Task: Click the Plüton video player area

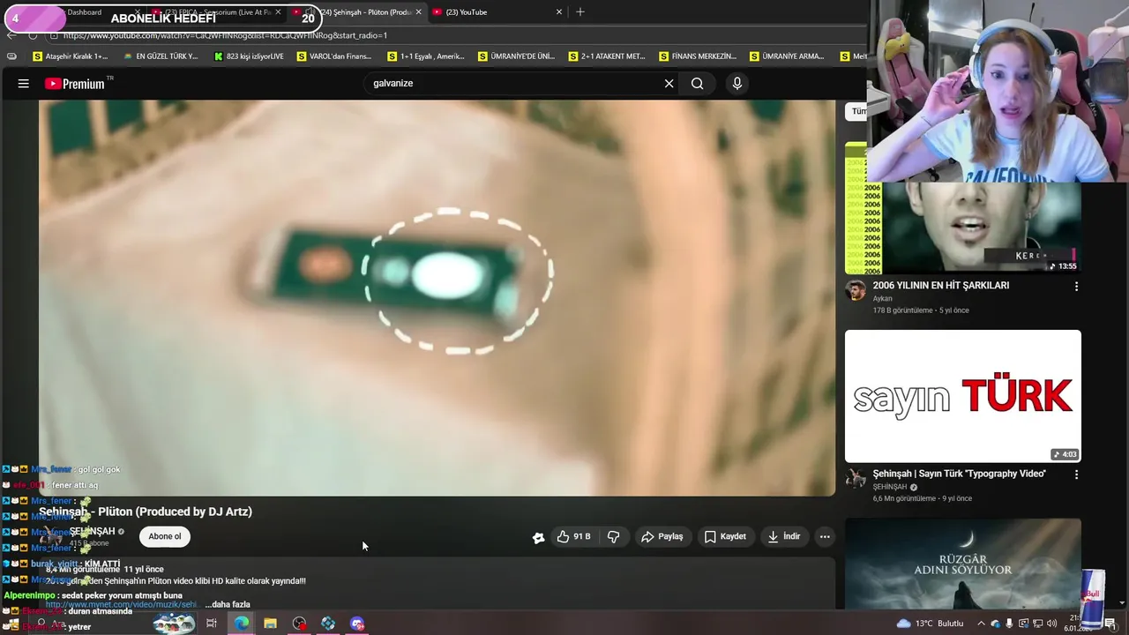Action: 437,298
